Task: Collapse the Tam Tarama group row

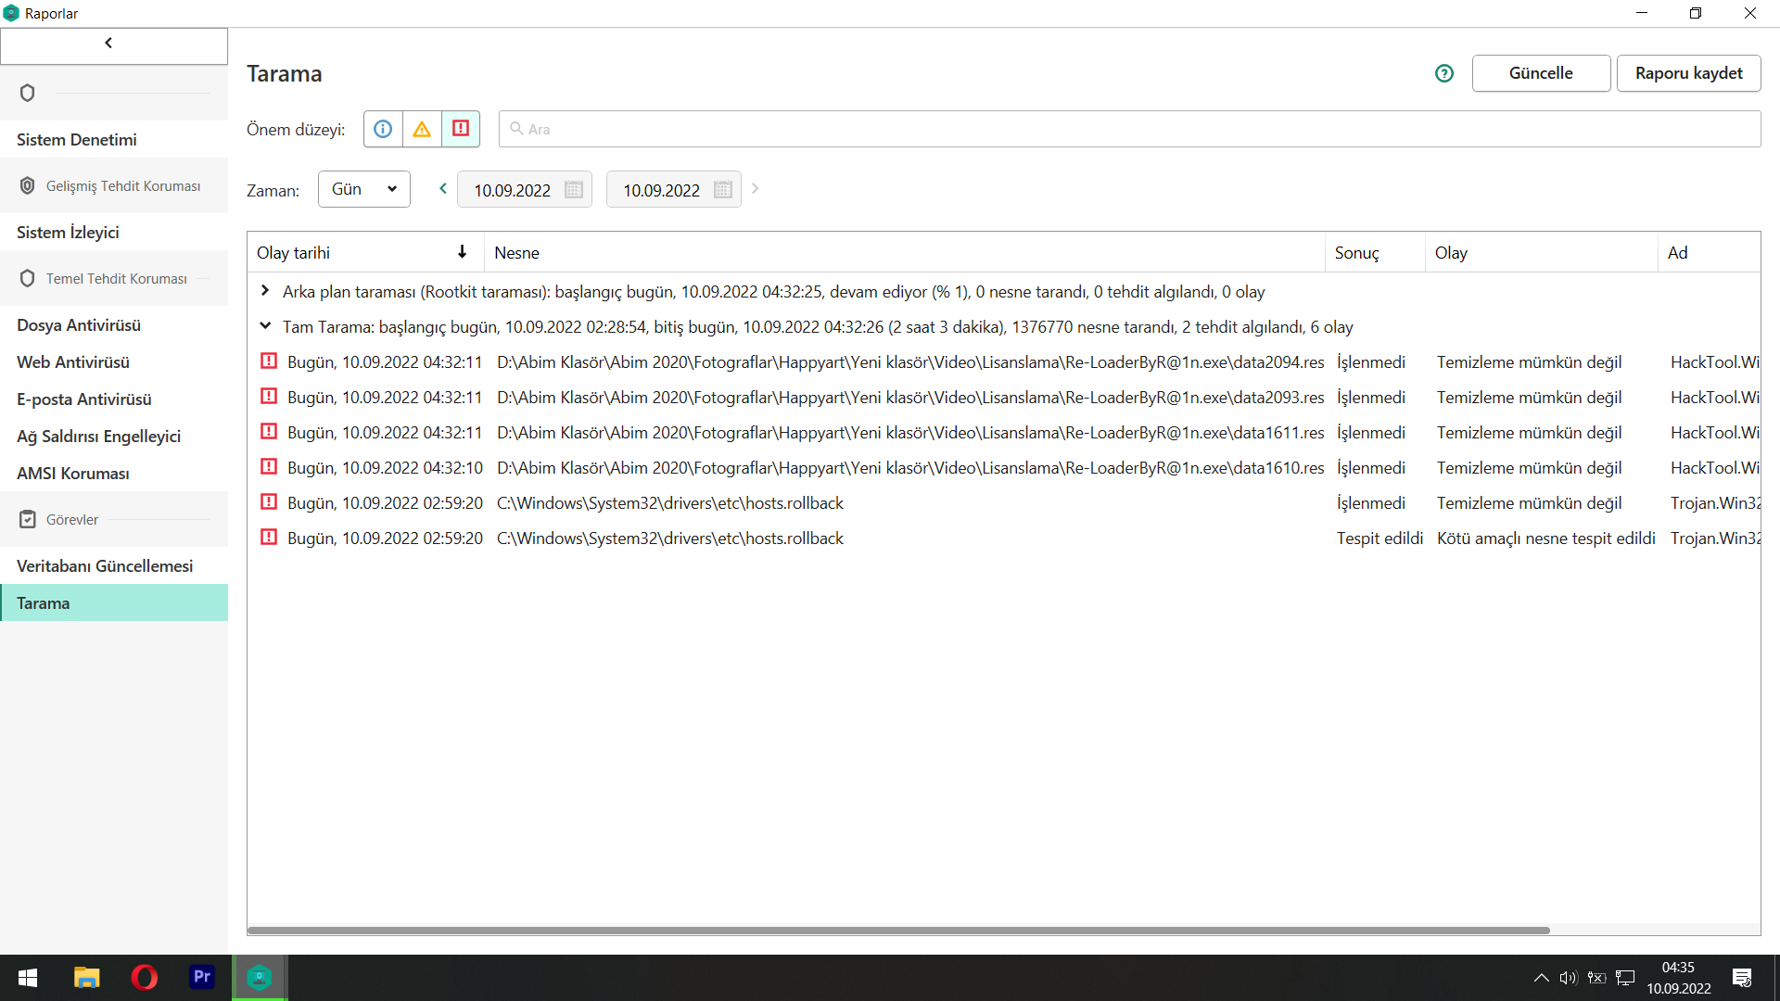Action: tap(265, 326)
